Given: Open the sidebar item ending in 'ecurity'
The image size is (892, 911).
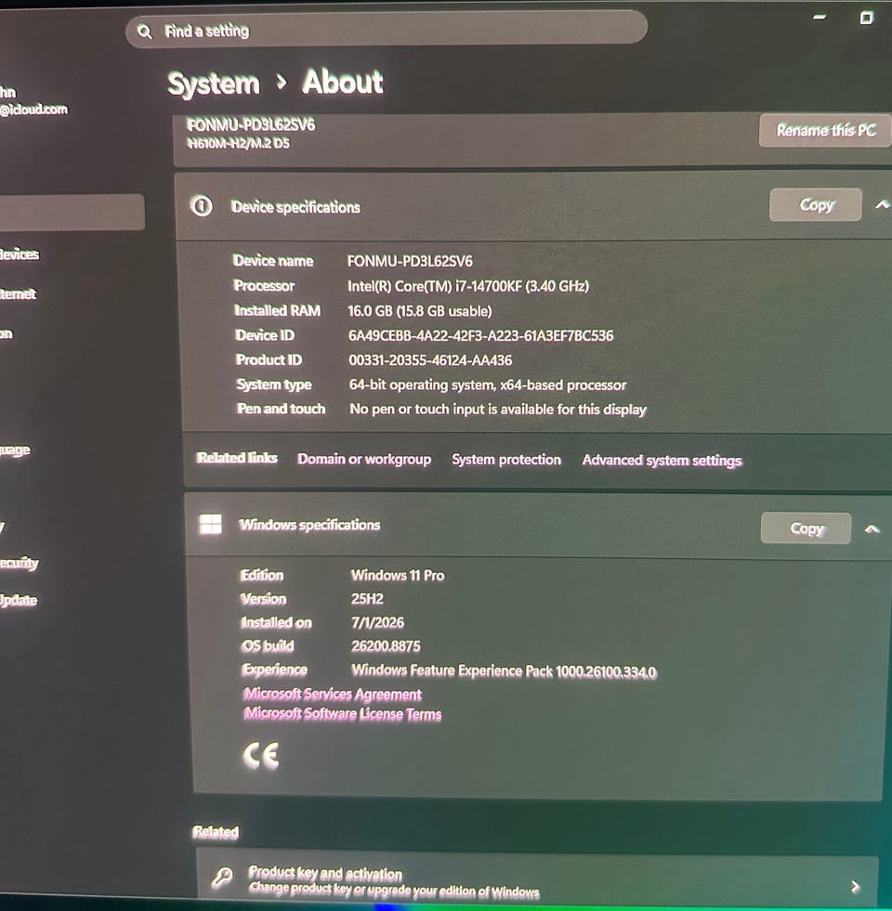Looking at the screenshot, I should [20, 563].
